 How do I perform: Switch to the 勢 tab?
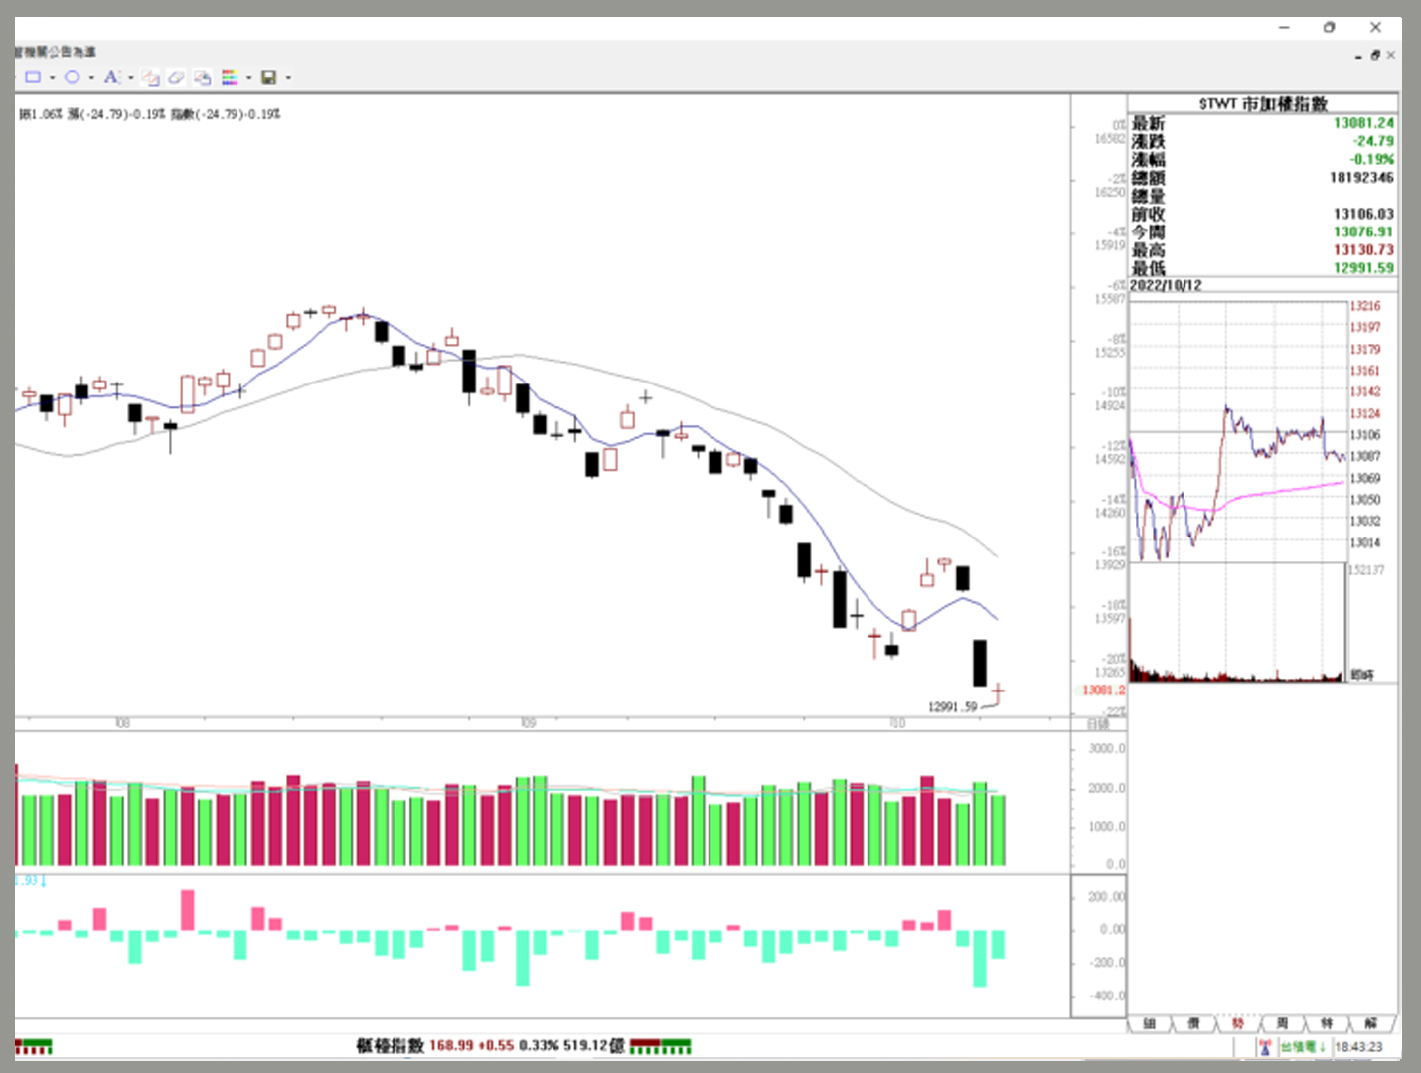click(1238, 1023)
